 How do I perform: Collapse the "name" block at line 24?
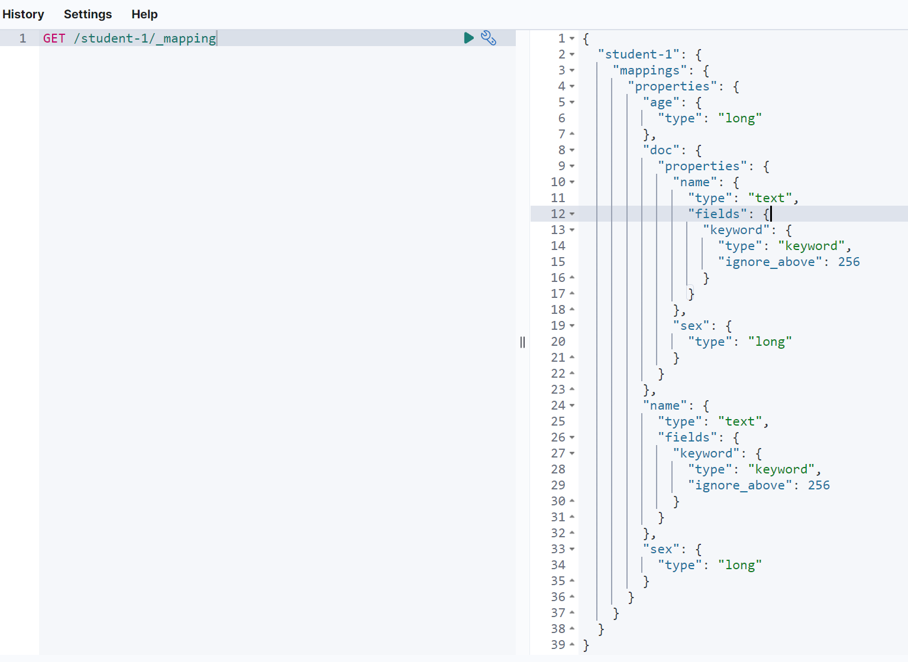click(x=572, y=405)
